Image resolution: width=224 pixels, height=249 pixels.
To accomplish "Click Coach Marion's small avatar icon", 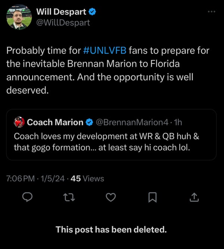I will [x=19, y=122].
